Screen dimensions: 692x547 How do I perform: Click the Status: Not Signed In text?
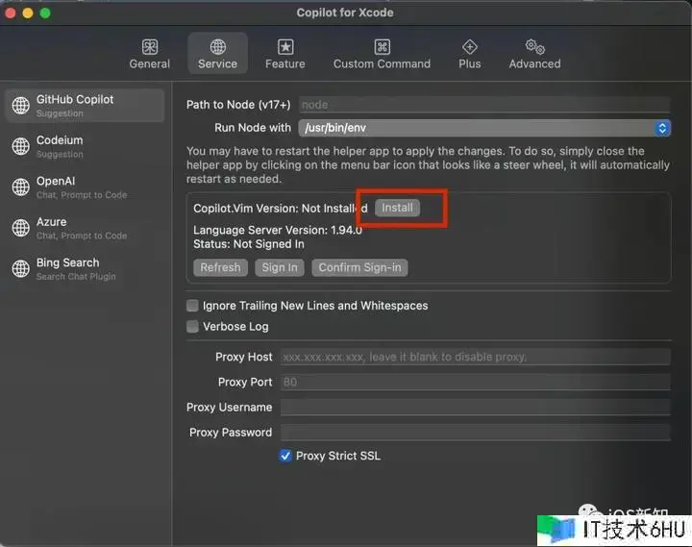click(249, 244)
